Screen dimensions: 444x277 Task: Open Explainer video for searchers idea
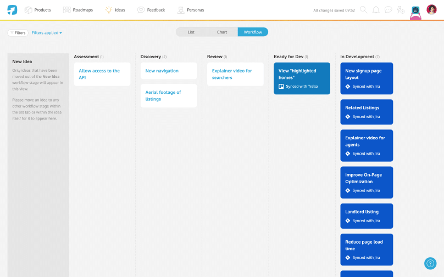click(x=235, y=74)
